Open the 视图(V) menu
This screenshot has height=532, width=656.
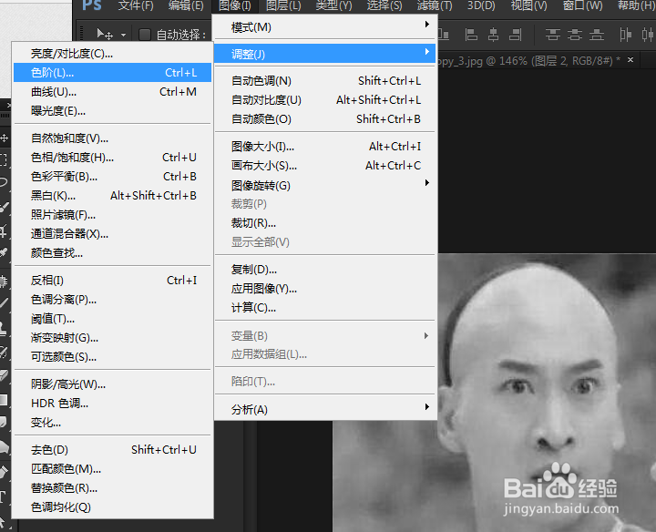(x=528, y=5)
